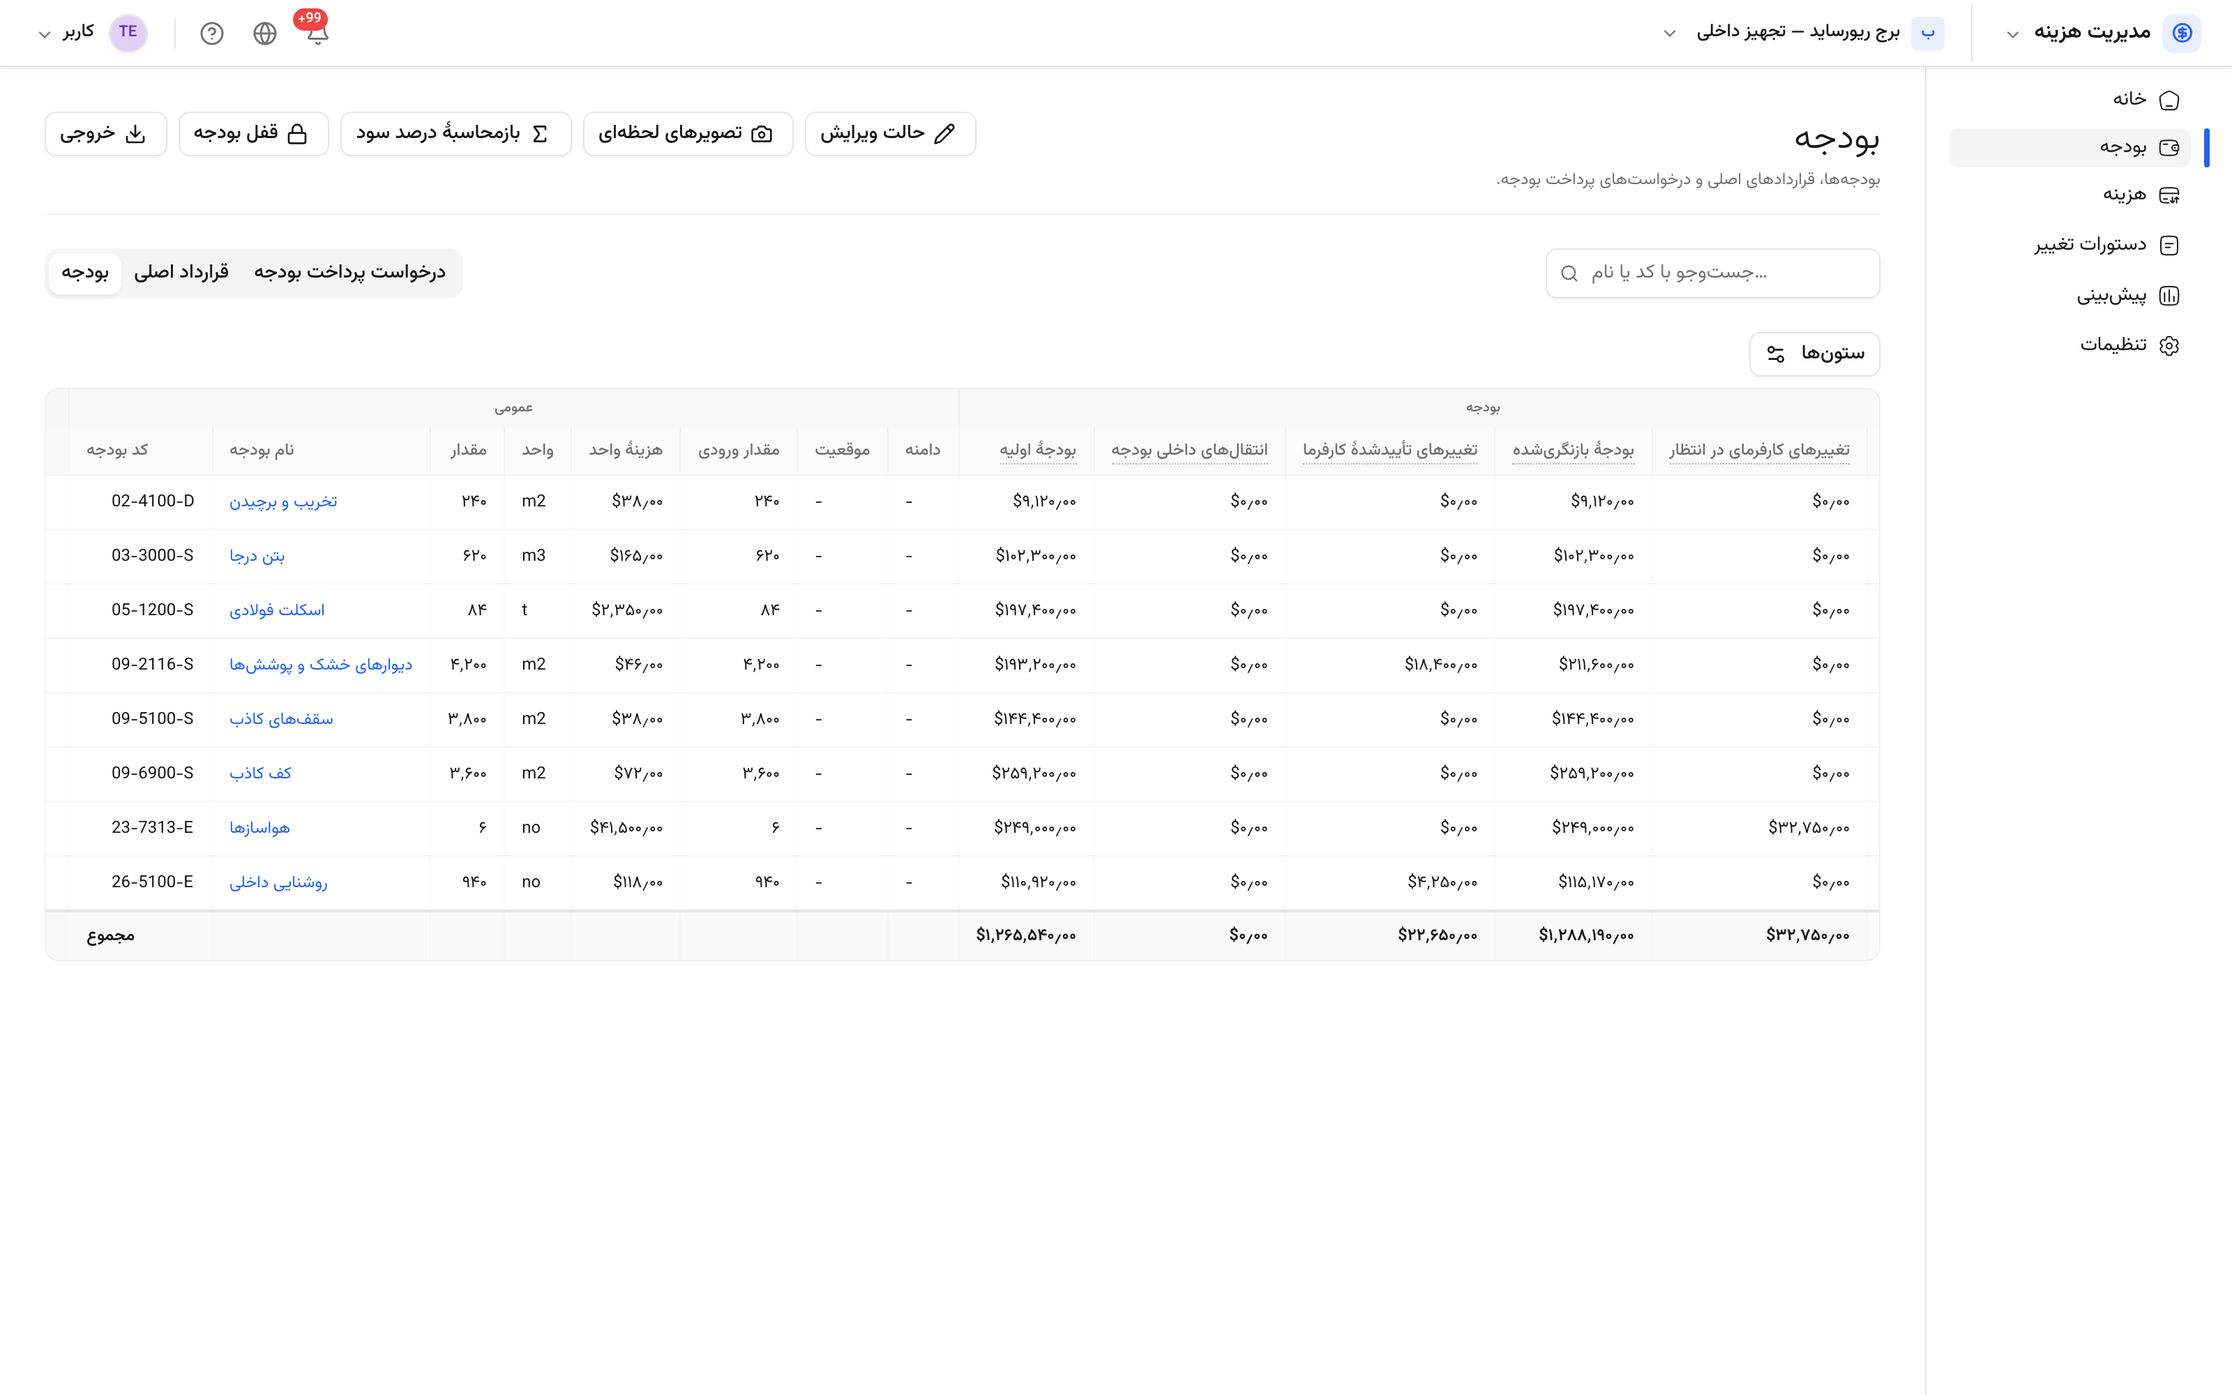The height and width of the screenshot is (1395, 2232).
Task: Expand the مدیریت هزینه app dropdown
Action: 2012,34
